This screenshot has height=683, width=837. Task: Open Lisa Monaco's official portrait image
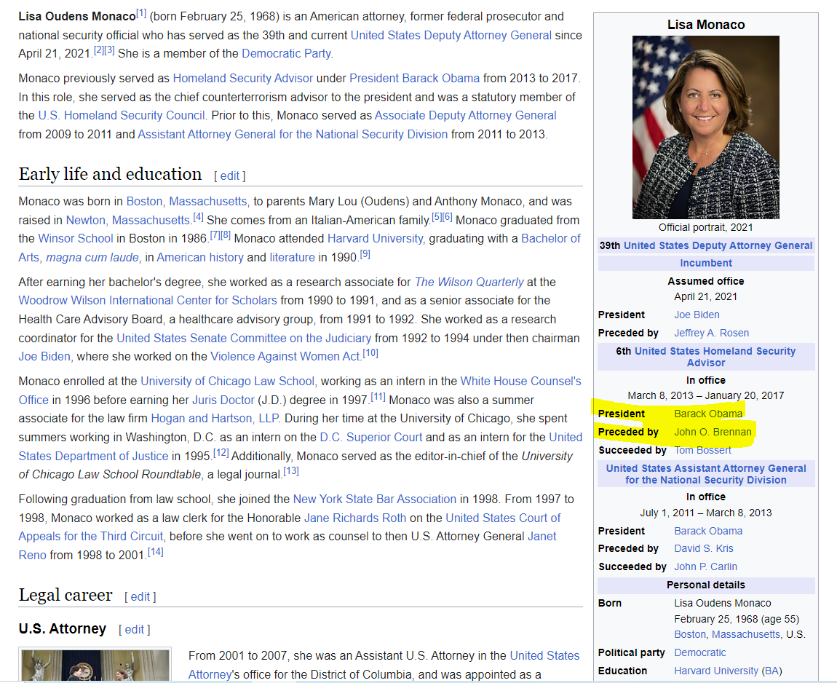[705, 127]
